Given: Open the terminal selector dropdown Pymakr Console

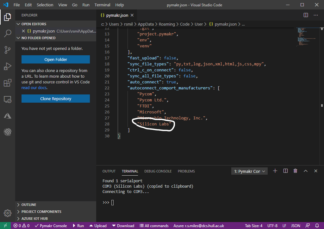Looking at the screenshot, I should (x=249, y=171).
